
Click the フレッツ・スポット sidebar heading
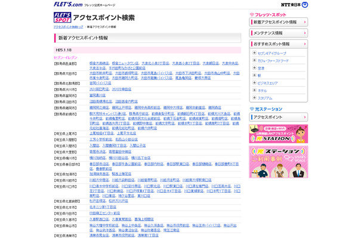coord(268,15)
